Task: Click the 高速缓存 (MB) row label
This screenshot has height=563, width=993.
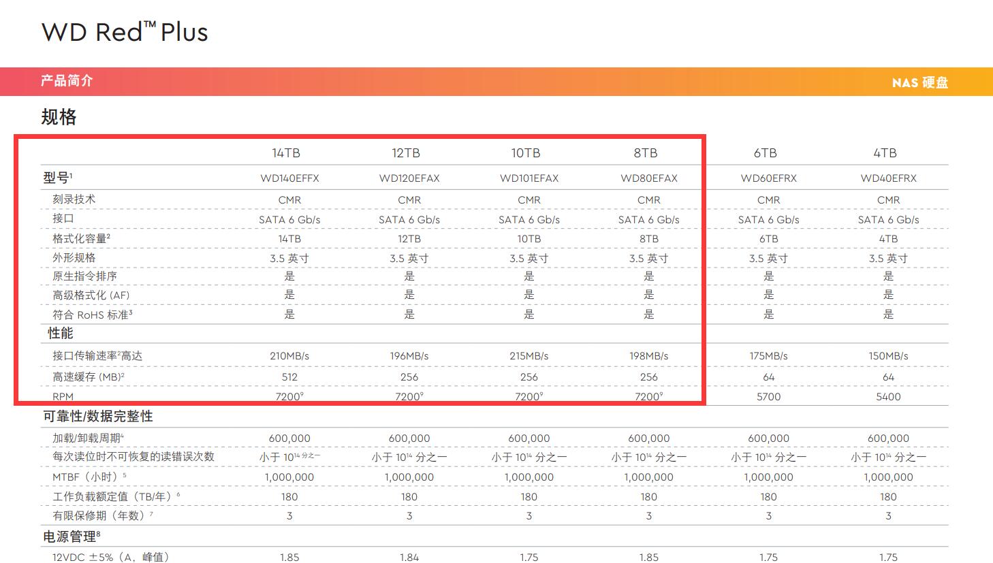Action: coord(89,376)
